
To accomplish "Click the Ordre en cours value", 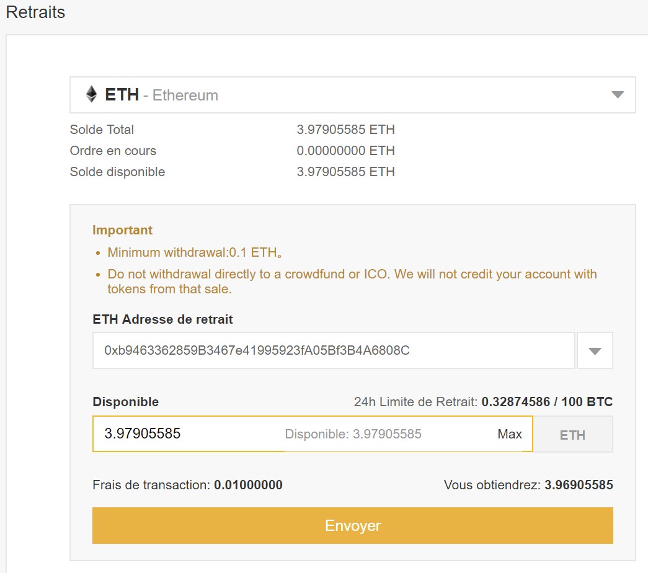I will click(345, 151).
